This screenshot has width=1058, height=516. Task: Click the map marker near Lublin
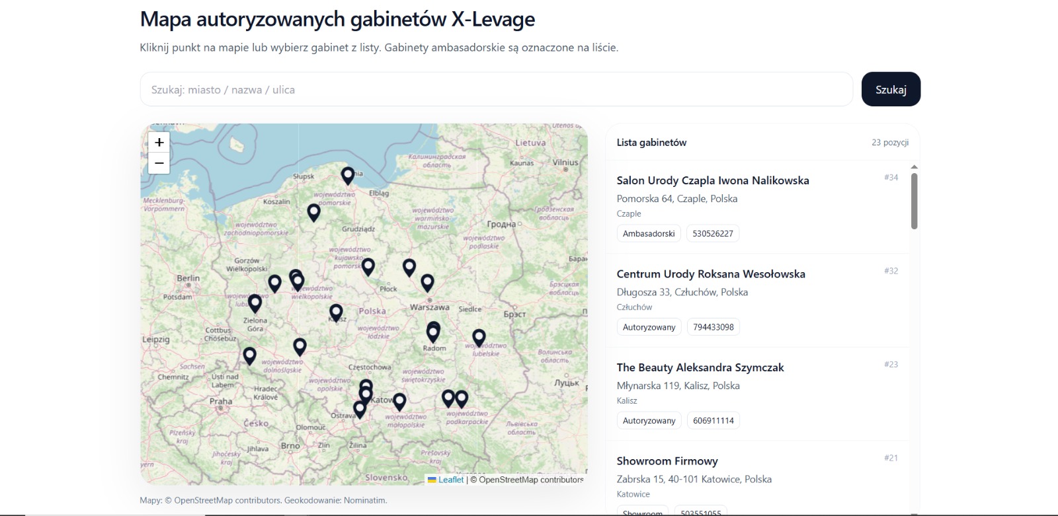(479, 338)
